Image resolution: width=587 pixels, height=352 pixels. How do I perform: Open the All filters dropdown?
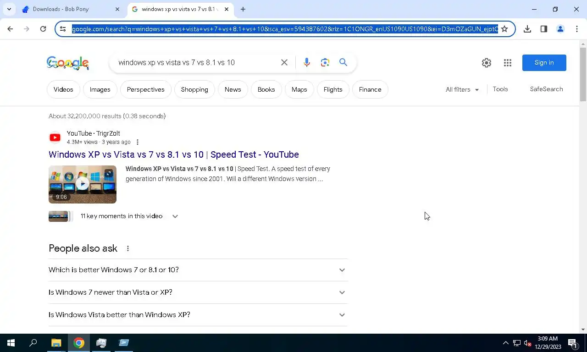tap(462, 89)
